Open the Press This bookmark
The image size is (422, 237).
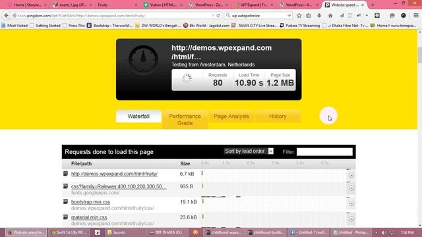pyautogui.click(x=74, y=26)
